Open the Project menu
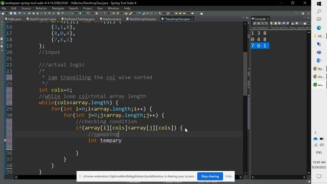The width and height of the screenshot is (327, 184). tap(87, 8)
